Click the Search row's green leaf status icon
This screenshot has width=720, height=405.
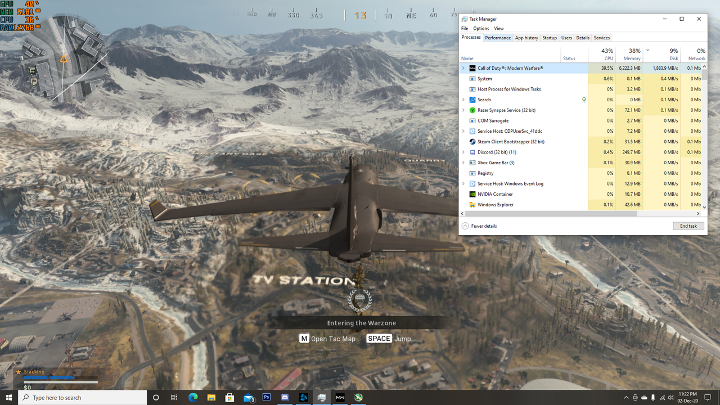(584, 100)
